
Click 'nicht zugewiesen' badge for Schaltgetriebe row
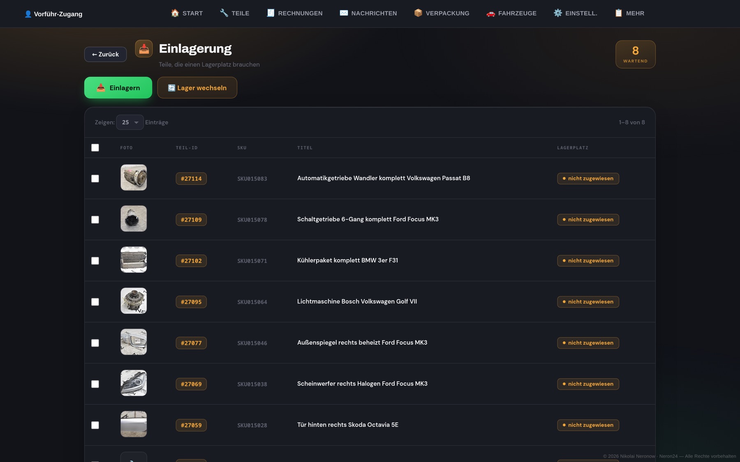[588, 220]
